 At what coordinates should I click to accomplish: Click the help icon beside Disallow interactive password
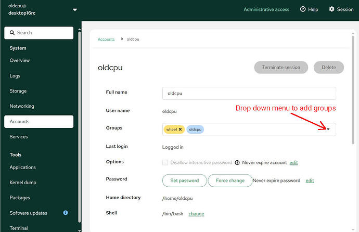tap(237, 162)
